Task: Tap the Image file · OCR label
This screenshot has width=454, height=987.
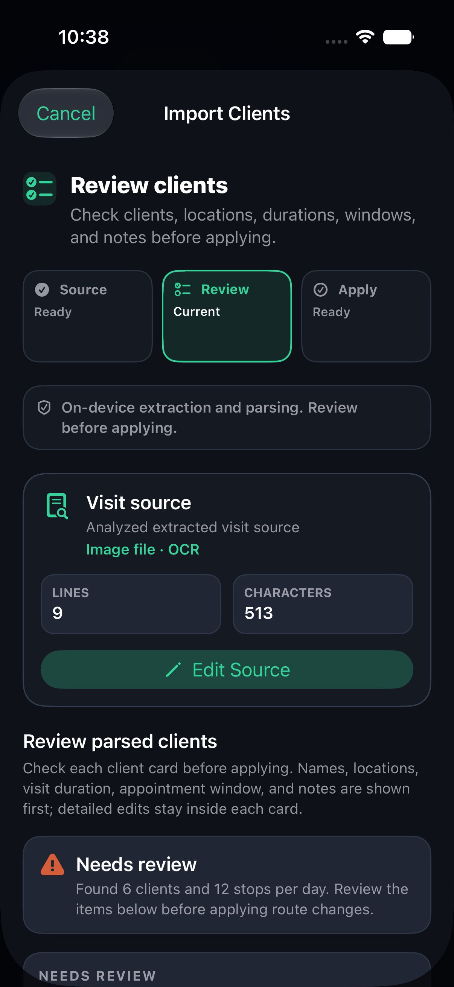Action: pos(143,550)
